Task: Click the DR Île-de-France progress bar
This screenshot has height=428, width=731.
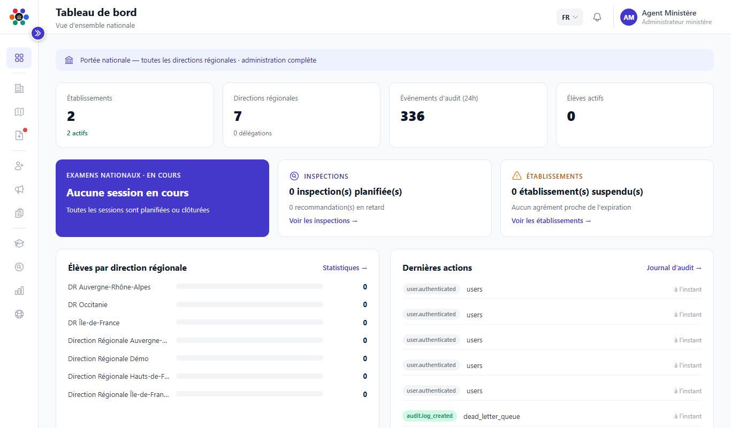Action: 249,323
